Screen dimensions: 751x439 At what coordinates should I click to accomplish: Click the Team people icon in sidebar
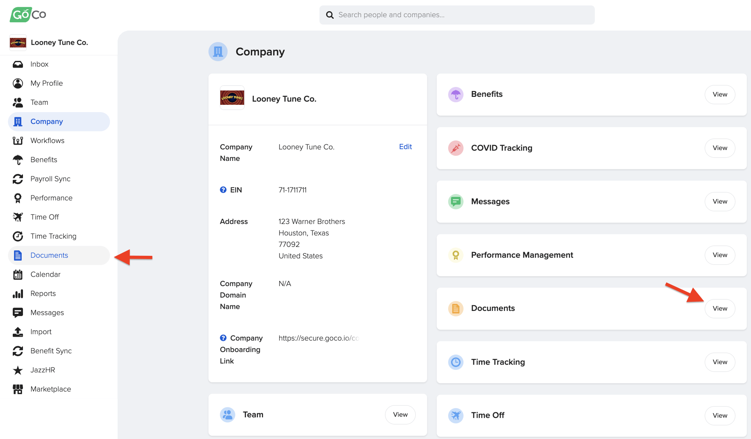pyautogui.click(x=18, y=102)
